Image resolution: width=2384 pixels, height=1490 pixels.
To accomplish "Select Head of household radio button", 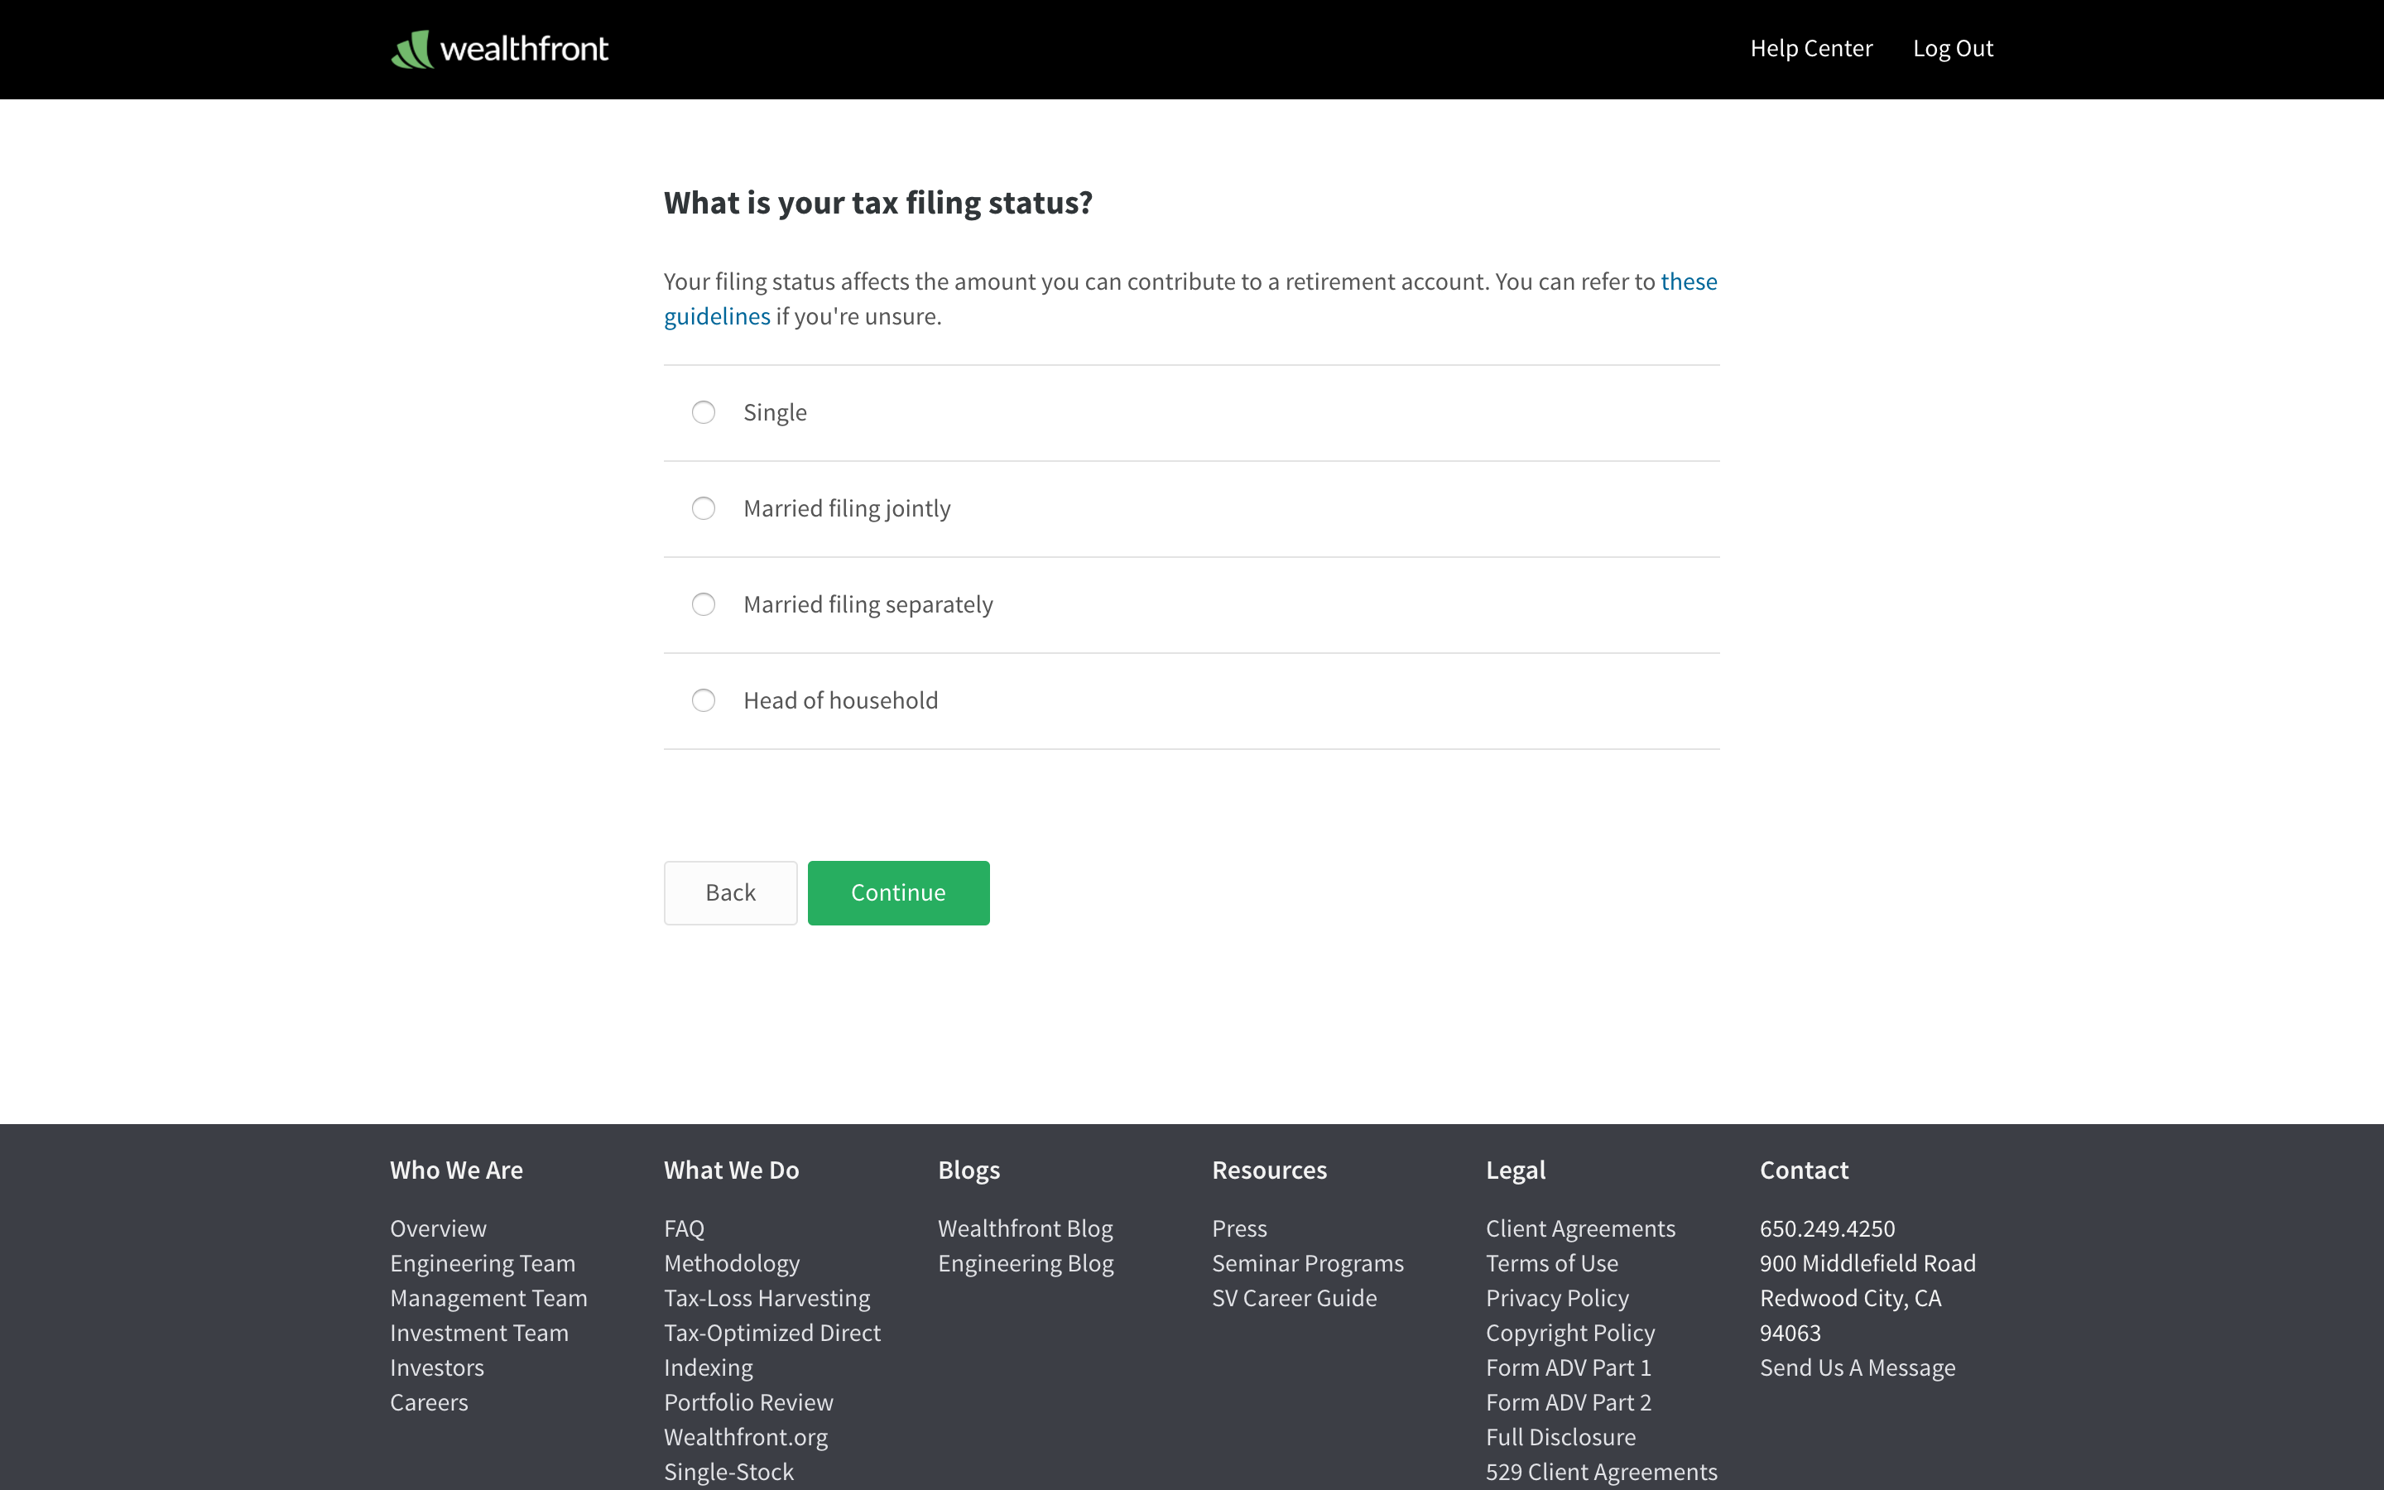I will (x=704, y=700).
